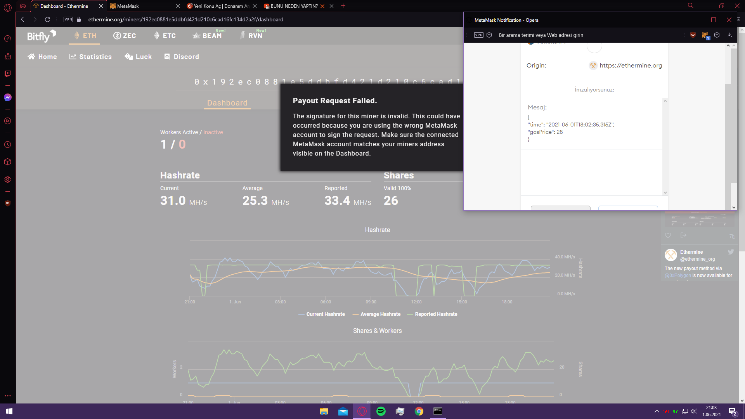This screenshot has width=745, height=419.
Task: Open Opera settings gear in sidebar
Action: (8, 180)
